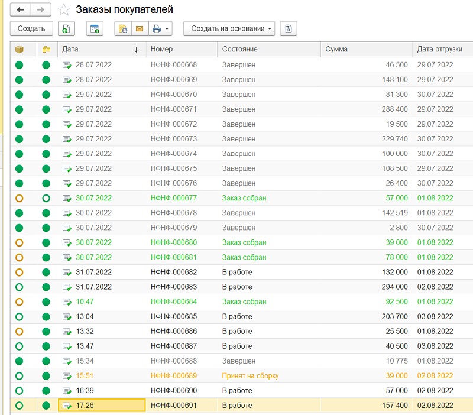Click the shipment status circle for order НФНФ-000677
Image resolution: width=473 pixels, height=415 pixels.
[20, 198]
